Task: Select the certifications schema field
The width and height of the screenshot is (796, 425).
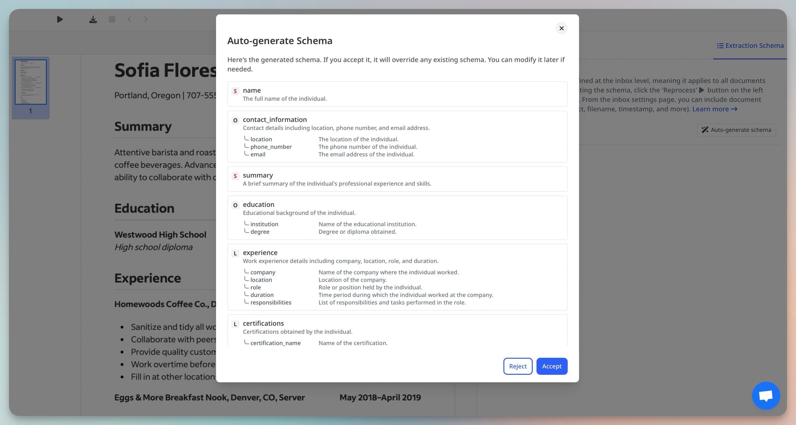Action: pyautogui.click(x=263, y=323)
